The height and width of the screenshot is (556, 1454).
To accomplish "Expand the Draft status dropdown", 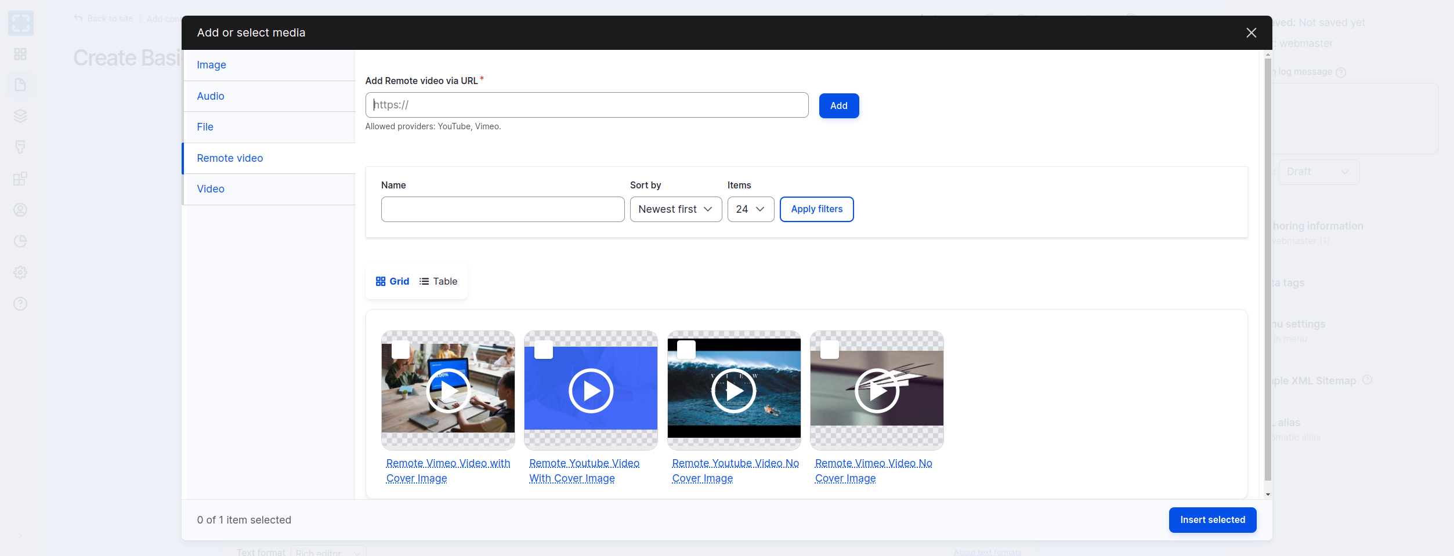I will click(1318, 172).
